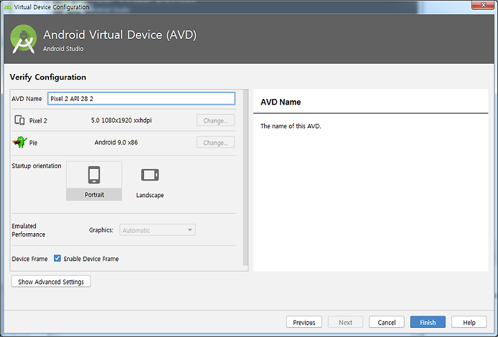Click the 'The name of this AVD.' description
This screenshot has width=498, height=337.
290,126
